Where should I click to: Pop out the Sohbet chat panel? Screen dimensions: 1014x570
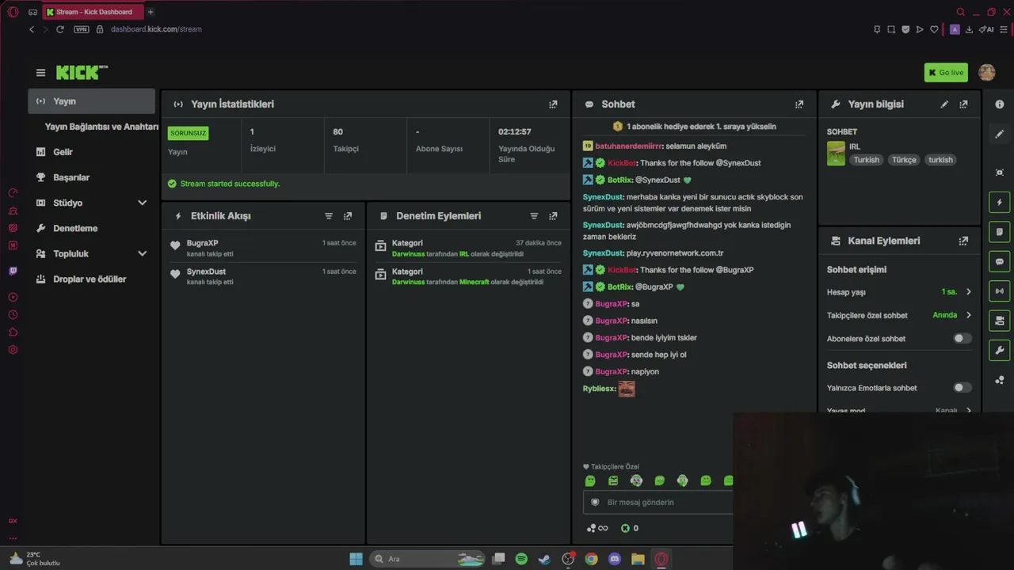[x=799, y=104]
